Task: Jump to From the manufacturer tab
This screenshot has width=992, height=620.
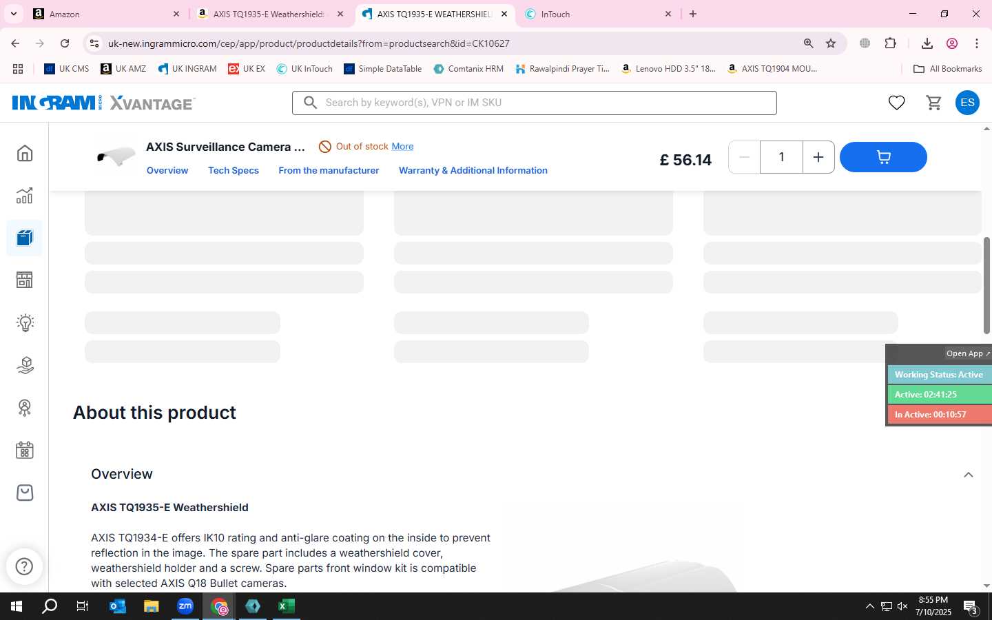Action: click(x=329, y=170)
